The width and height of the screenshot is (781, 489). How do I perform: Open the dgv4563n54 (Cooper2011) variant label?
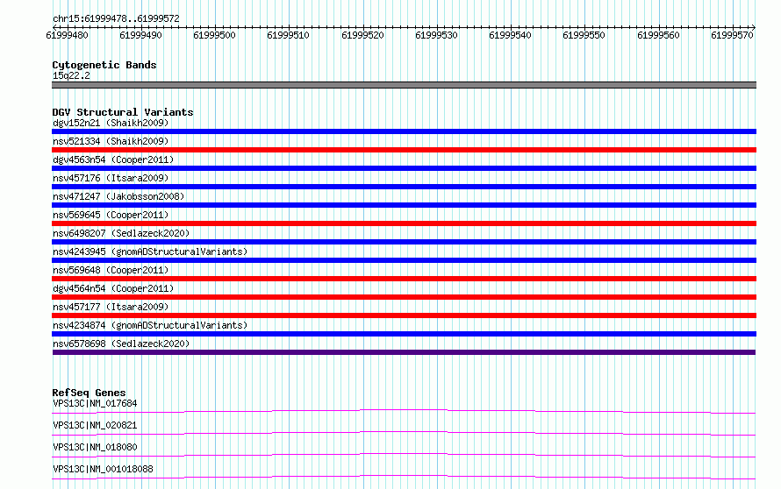point(113,159)
